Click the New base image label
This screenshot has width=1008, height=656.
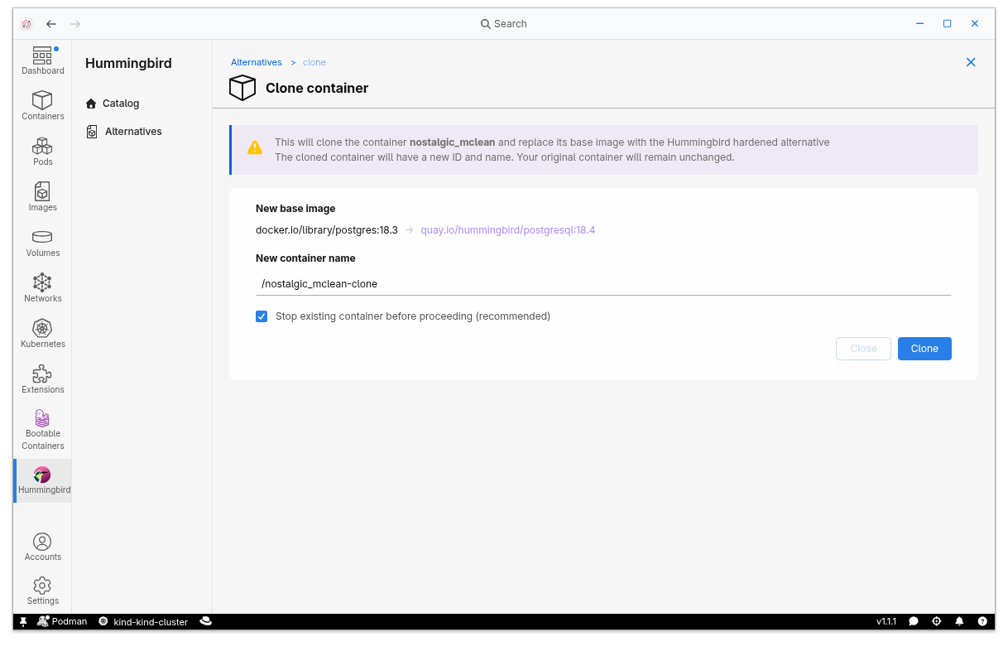pyautogui.click(x=295, y=209)
